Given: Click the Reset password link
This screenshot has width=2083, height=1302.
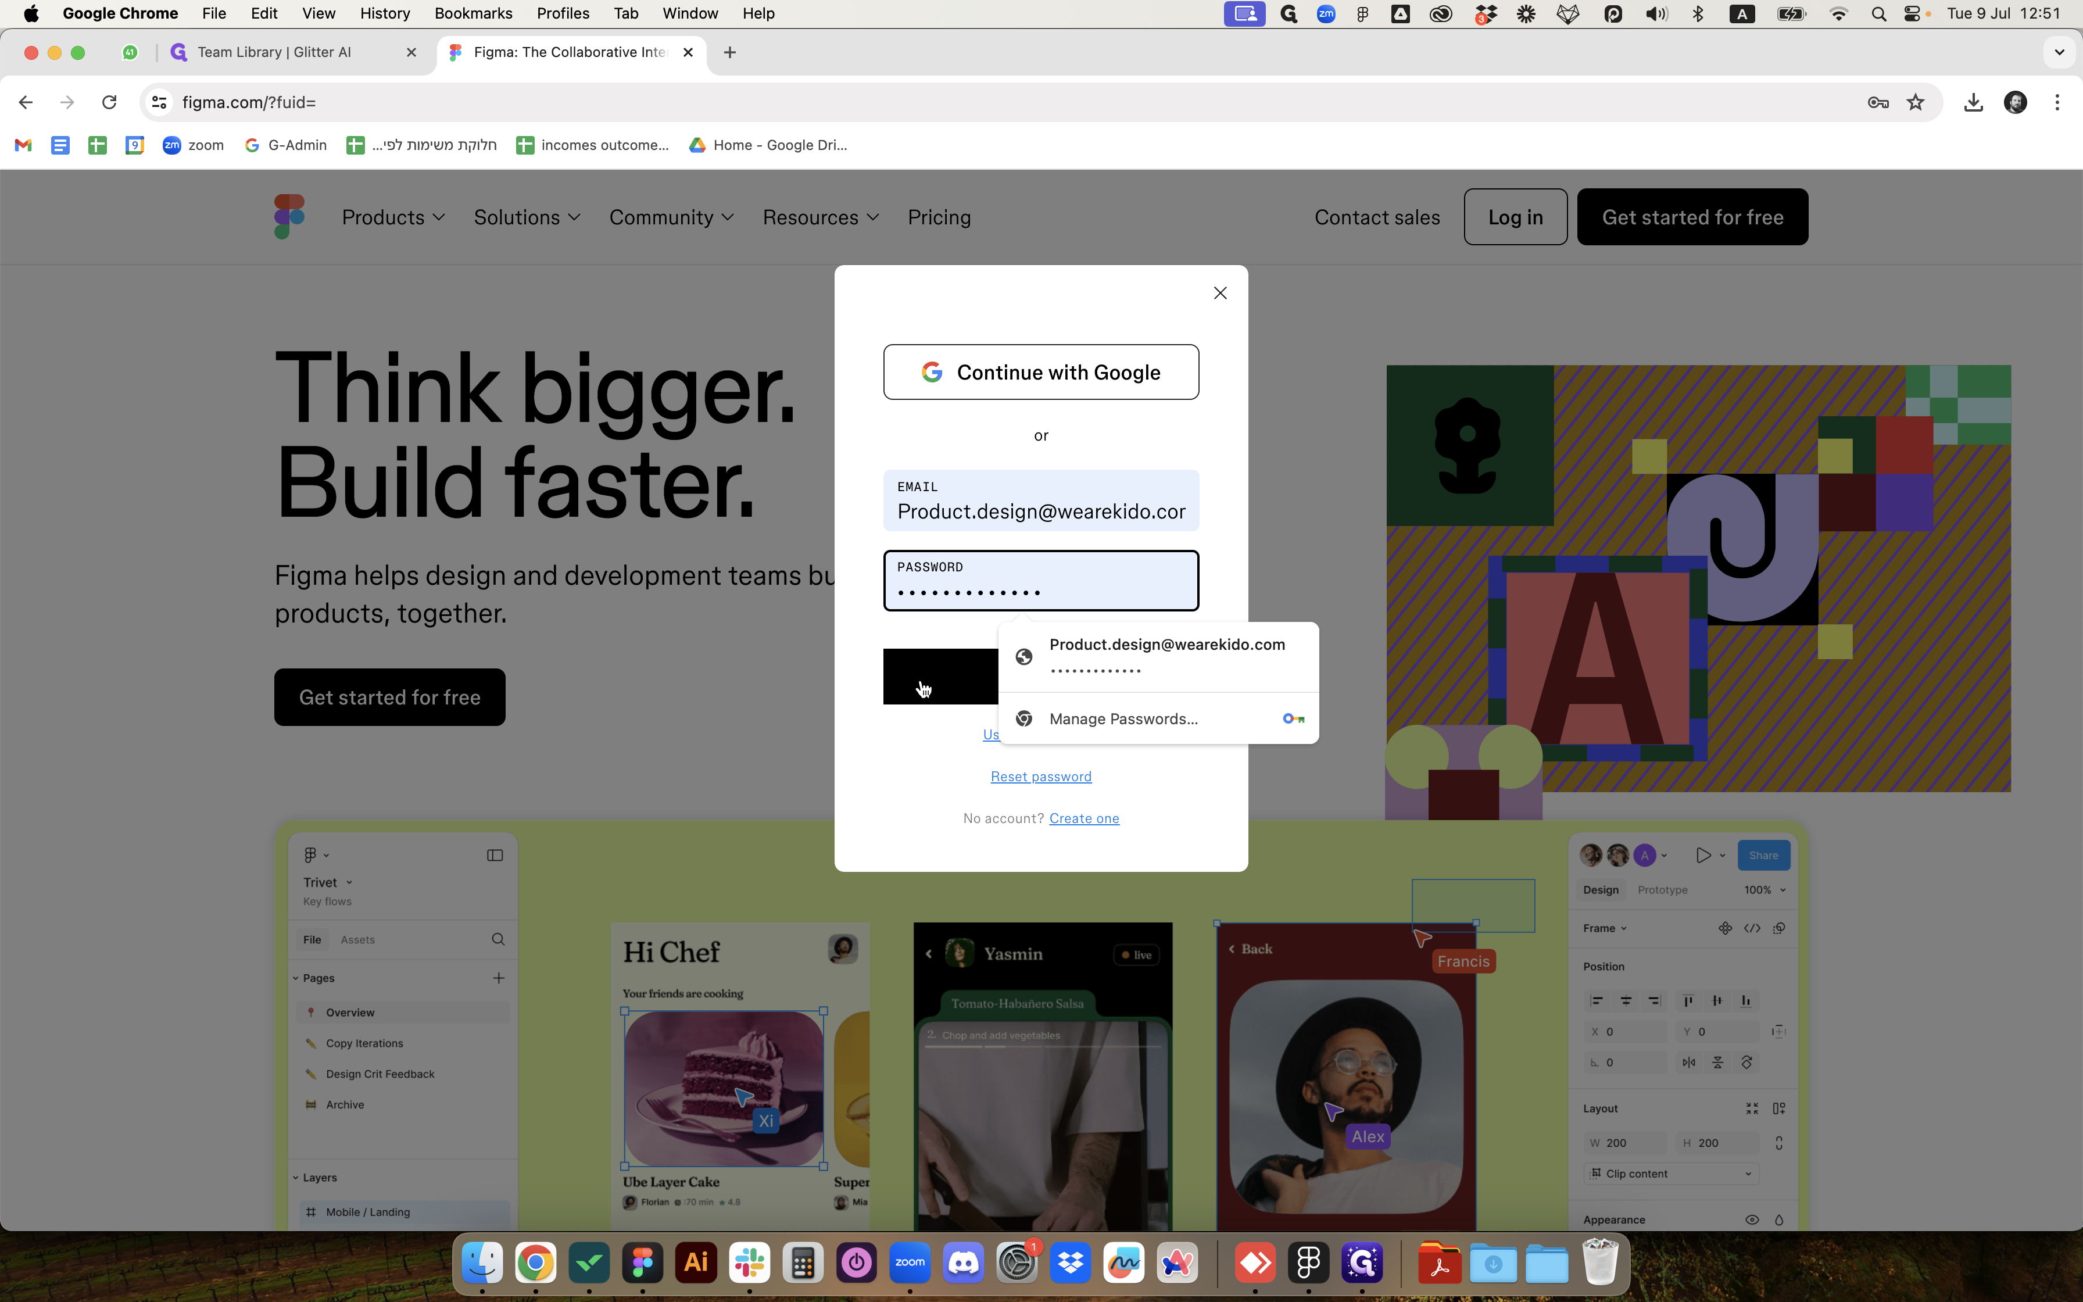Looking at the screenshot, I should 1041,777.
